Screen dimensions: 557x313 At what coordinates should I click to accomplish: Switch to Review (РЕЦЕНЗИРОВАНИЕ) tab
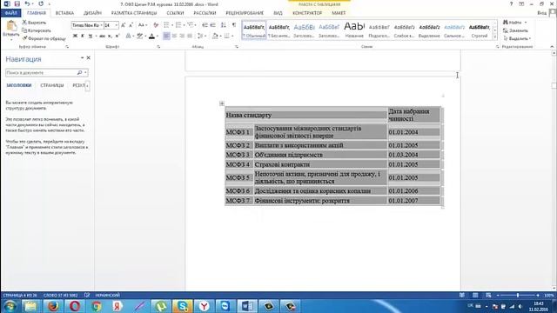[x=245, y=13]
